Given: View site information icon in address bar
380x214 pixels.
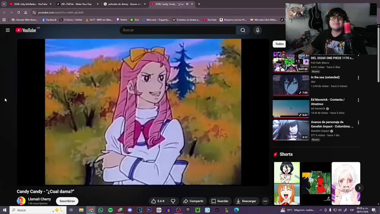Looking at the screenshot, I should 34,12.
